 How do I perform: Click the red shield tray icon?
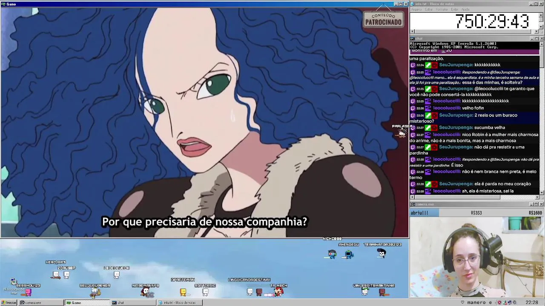500,303
